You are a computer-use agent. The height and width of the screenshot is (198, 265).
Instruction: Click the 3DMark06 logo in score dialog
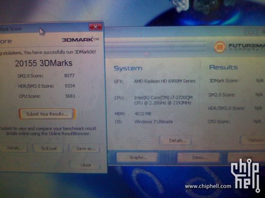tap(80, 40)
